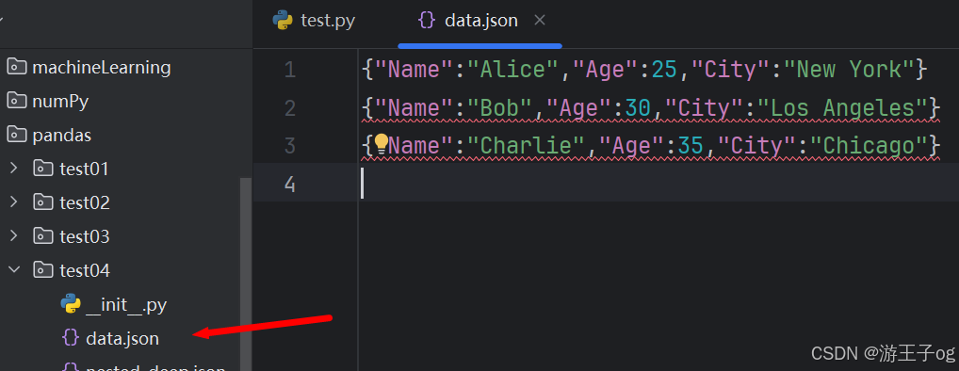Screen dimensions: 959x371
Task: Expand the test01 folder chevron
Action: click(15, 169)
